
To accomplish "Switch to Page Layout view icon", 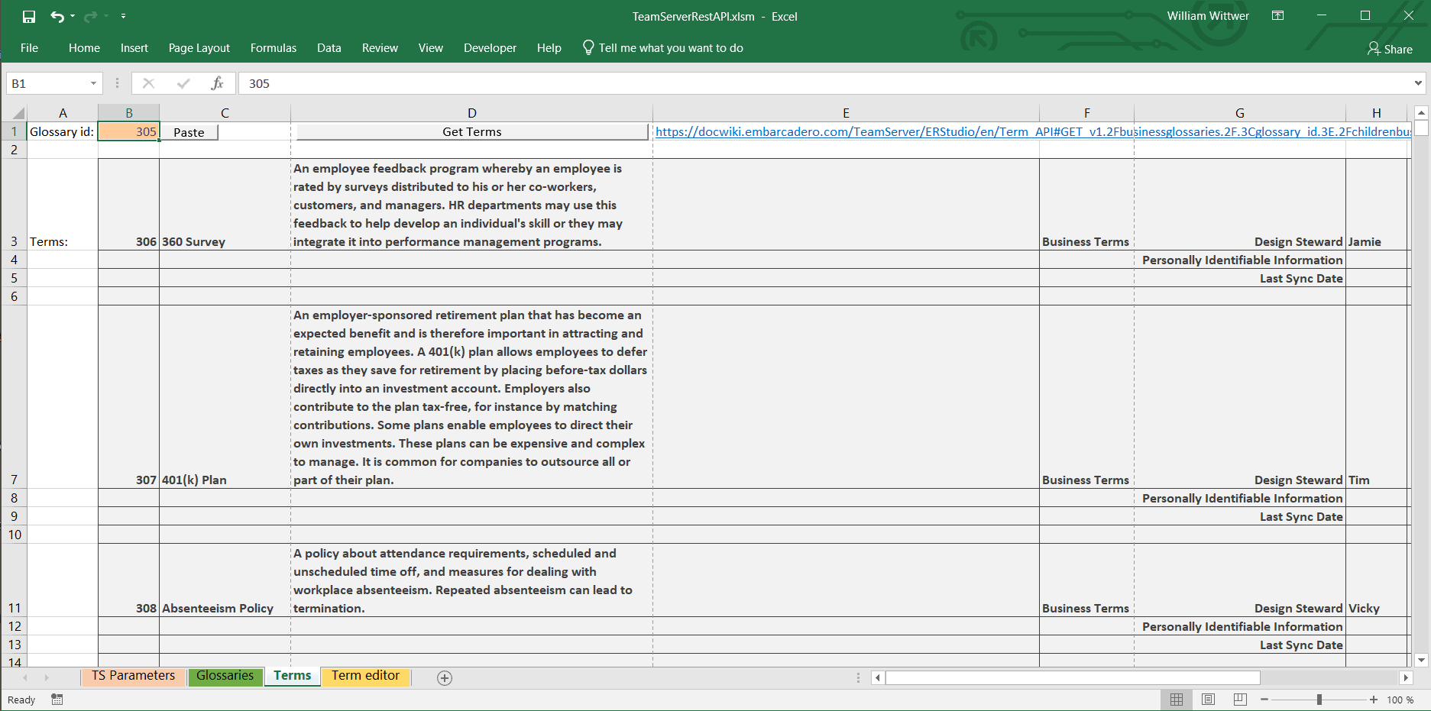I will [x=1208, y=700].
